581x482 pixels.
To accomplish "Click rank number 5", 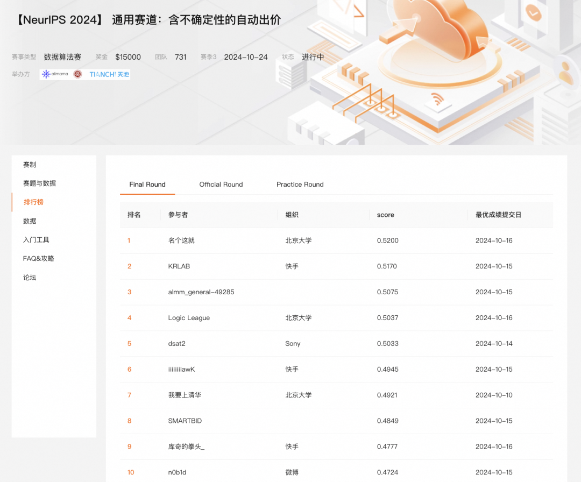I will [x=129, y=343].
